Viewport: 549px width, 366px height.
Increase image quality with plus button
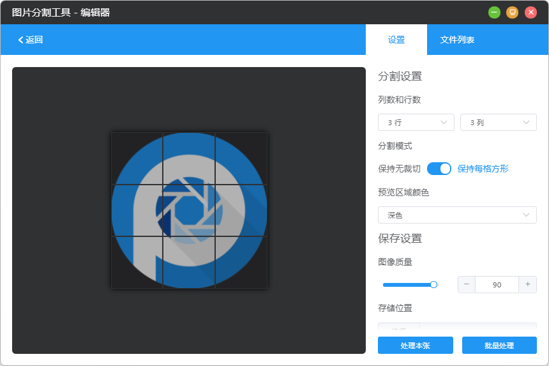(528, 284)
